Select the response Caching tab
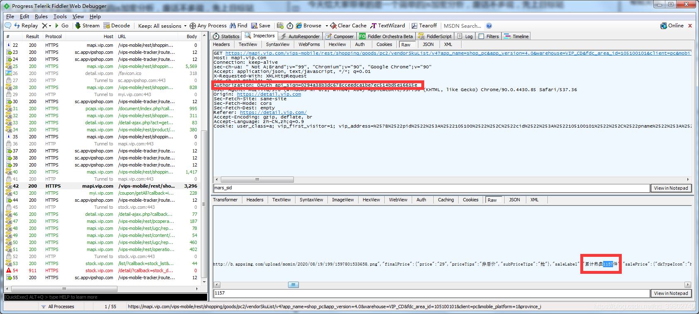 click(446, 200)
